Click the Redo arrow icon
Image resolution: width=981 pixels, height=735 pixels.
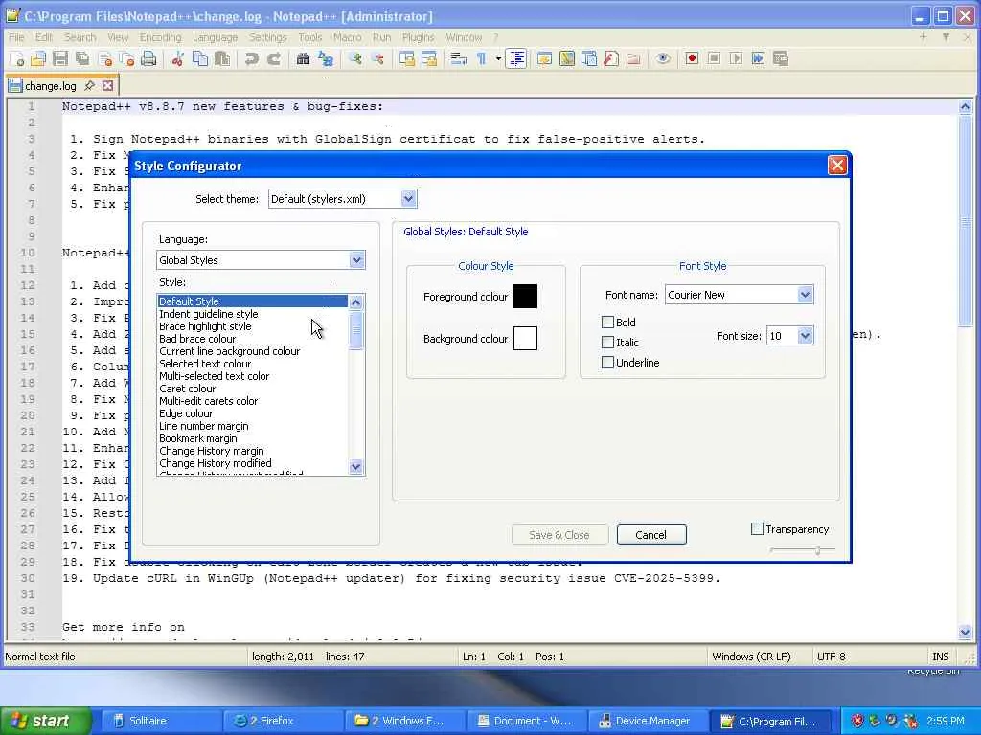click(273, 58)
